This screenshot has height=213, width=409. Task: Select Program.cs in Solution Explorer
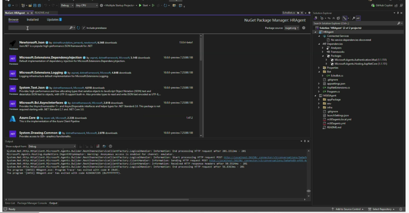333,92
